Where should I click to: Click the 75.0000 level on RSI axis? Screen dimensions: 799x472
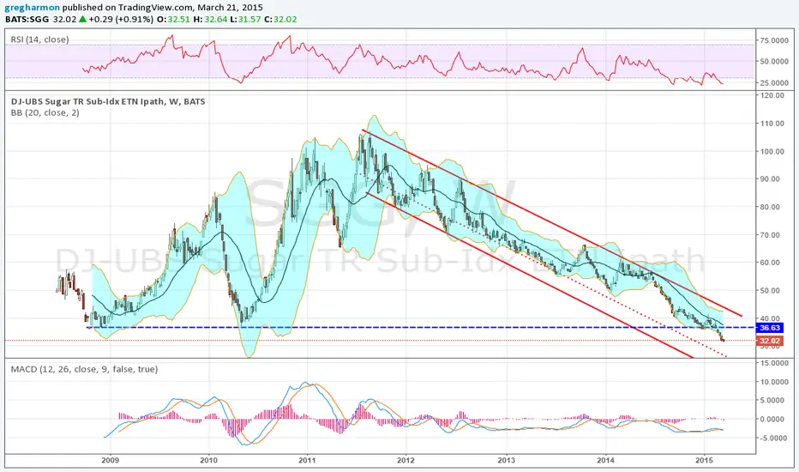(773, 40)
